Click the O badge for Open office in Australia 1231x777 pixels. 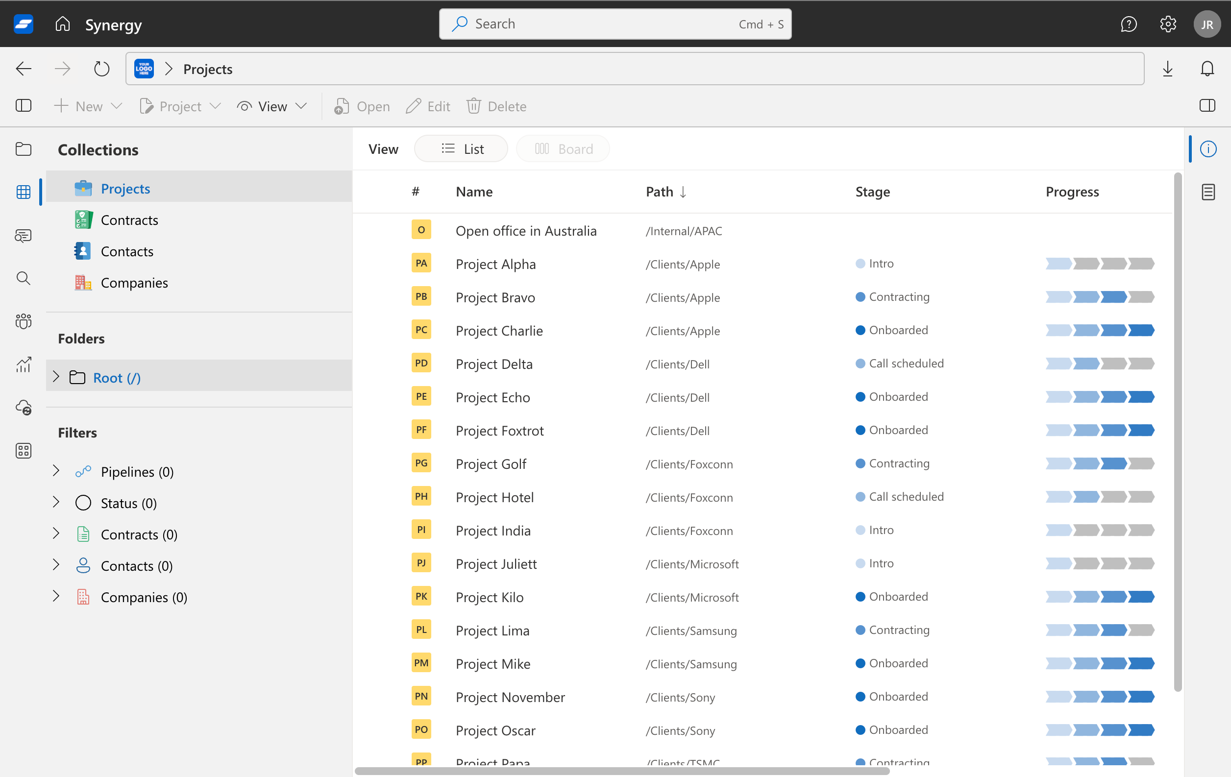pos(421,230)
